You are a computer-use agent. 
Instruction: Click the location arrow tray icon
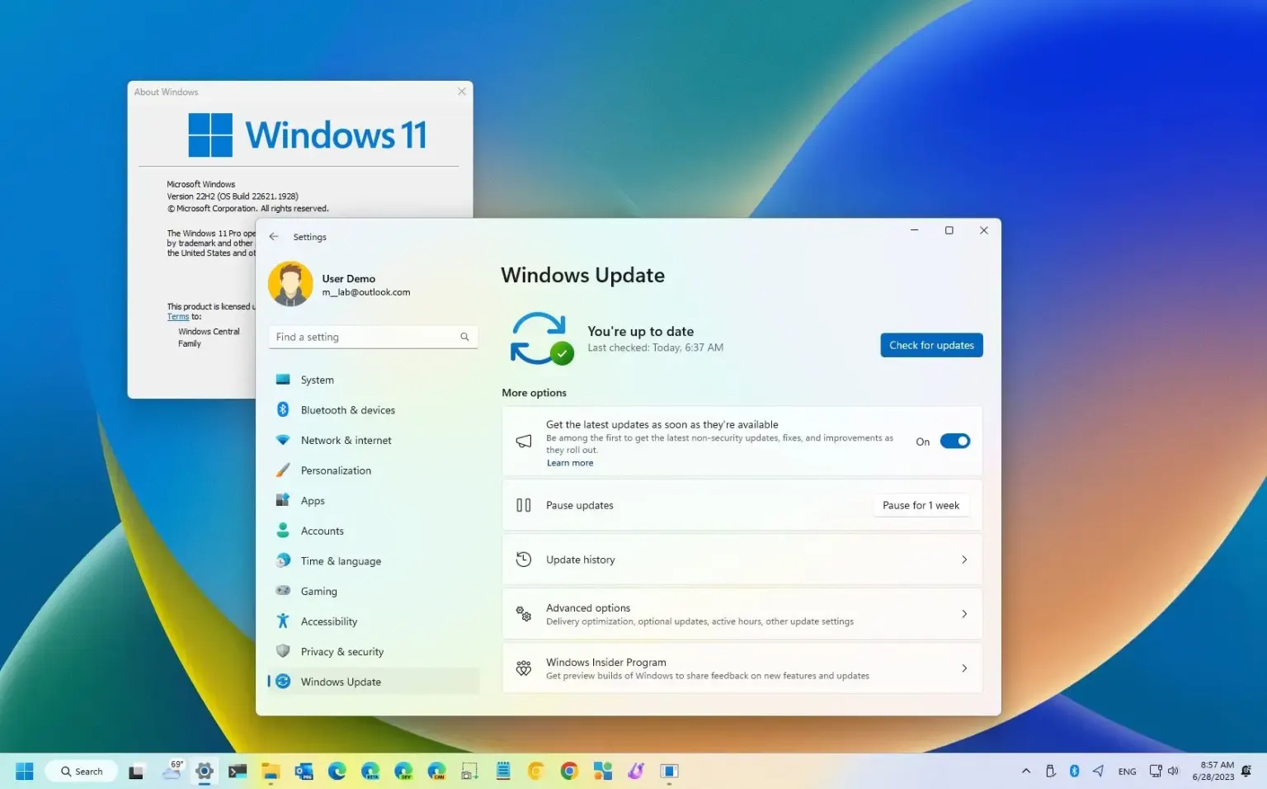[x=1098, y=771]
